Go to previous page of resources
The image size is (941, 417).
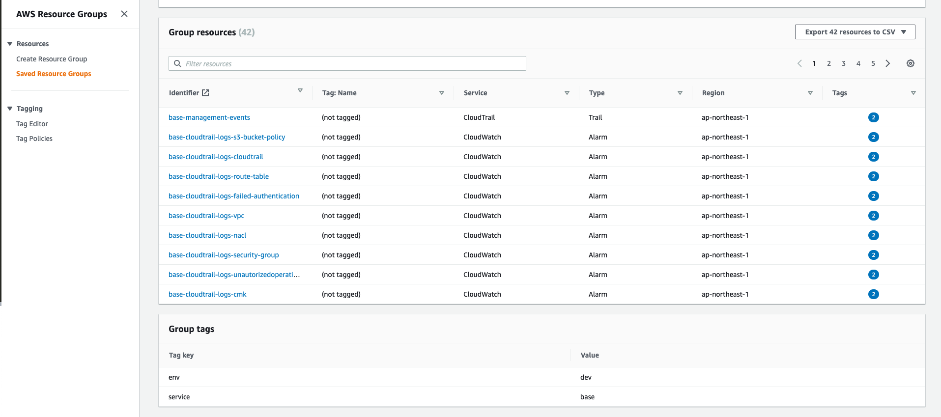point(799,63)
